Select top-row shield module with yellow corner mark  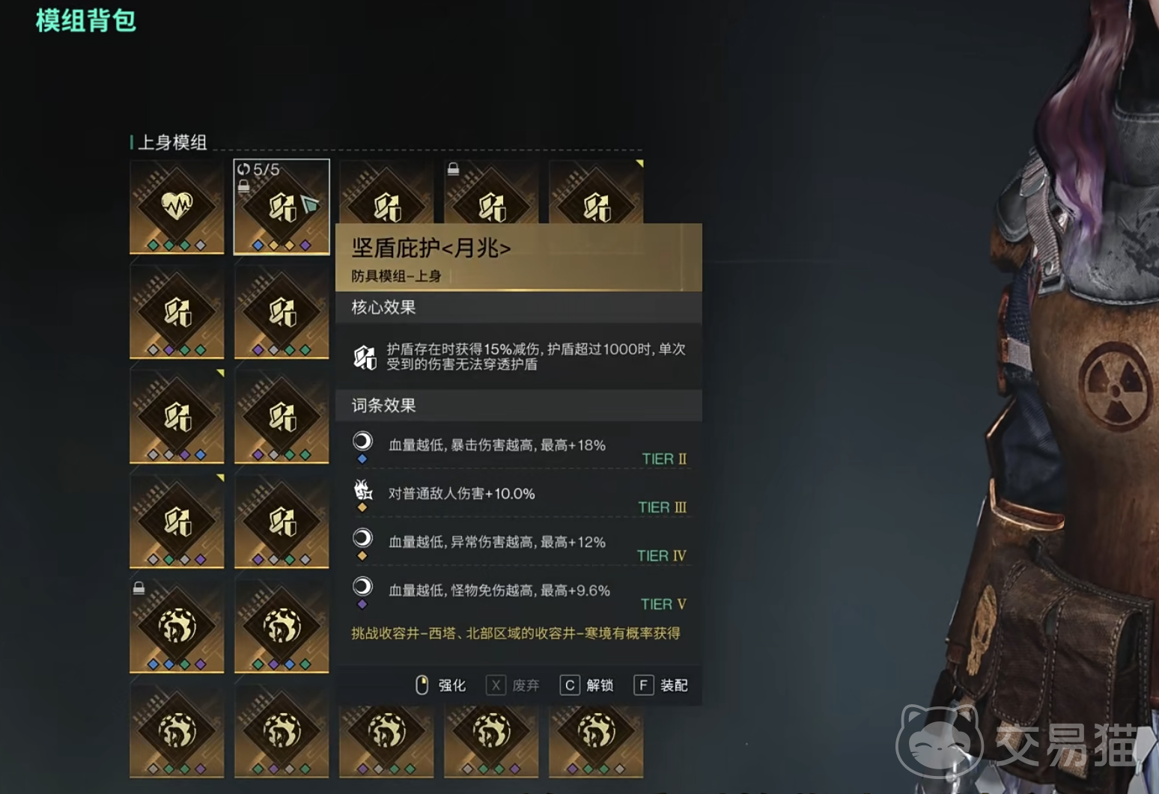pyautogui.click(x=596, y=192)
